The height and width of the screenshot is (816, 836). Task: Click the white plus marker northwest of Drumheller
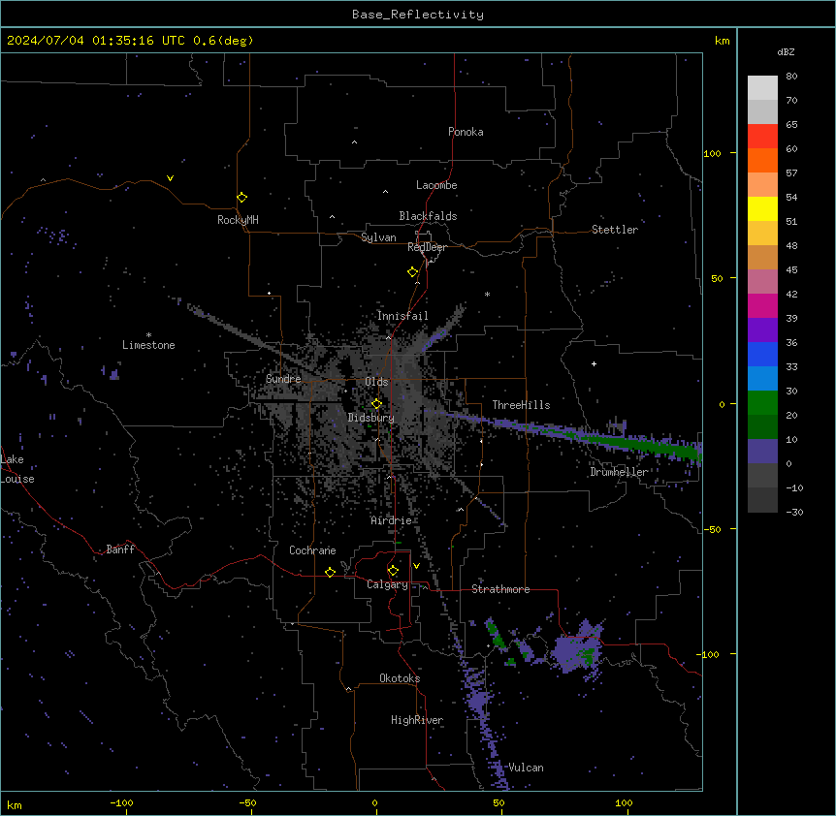594,363
